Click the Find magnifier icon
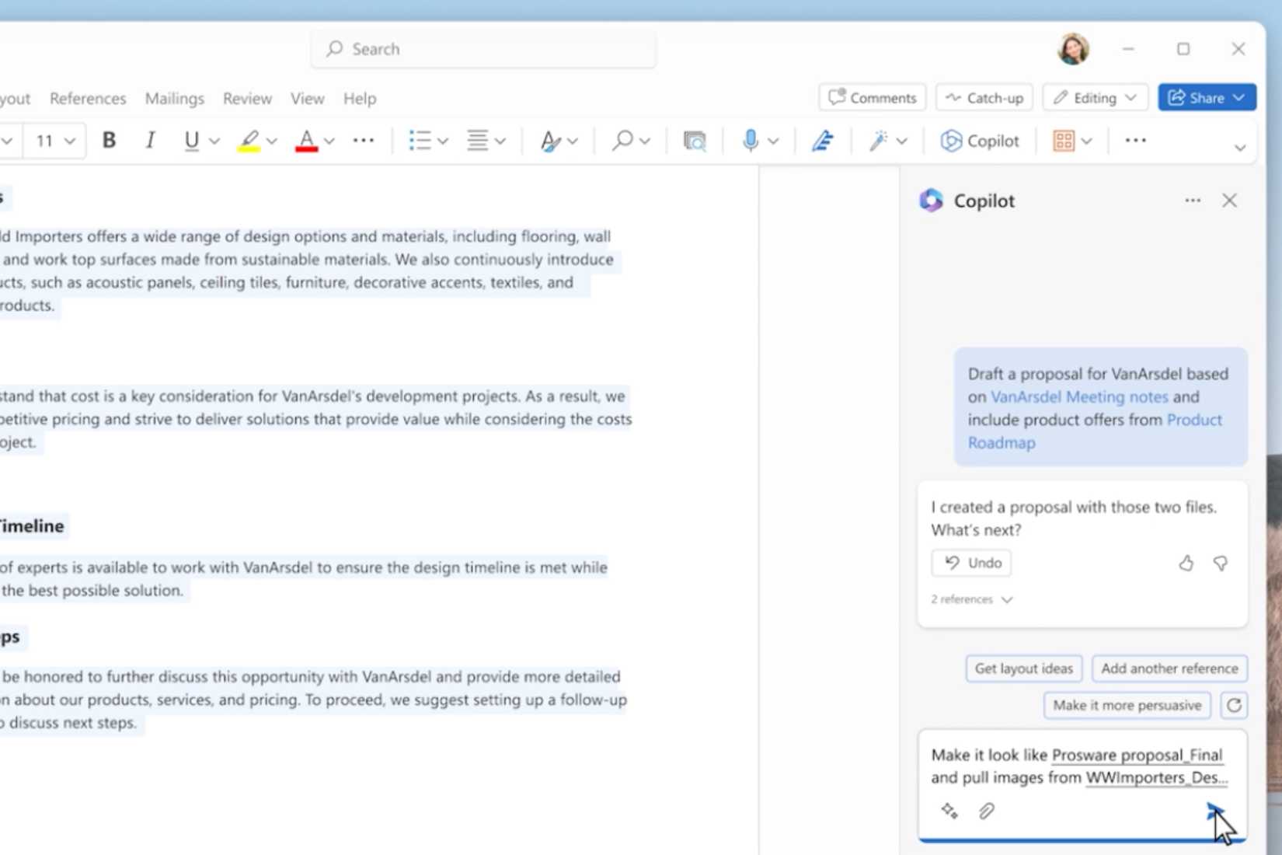Image resolution: width=1282 pixels, height=855 pixels. click(622, 141)
